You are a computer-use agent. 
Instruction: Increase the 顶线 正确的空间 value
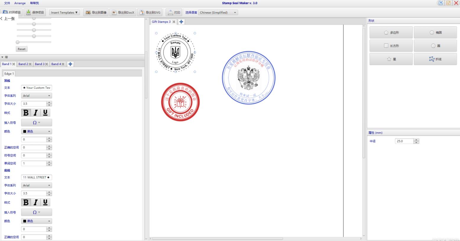point(49,146)
